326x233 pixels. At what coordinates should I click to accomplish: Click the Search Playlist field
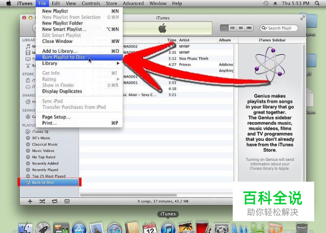click(279, 28)
